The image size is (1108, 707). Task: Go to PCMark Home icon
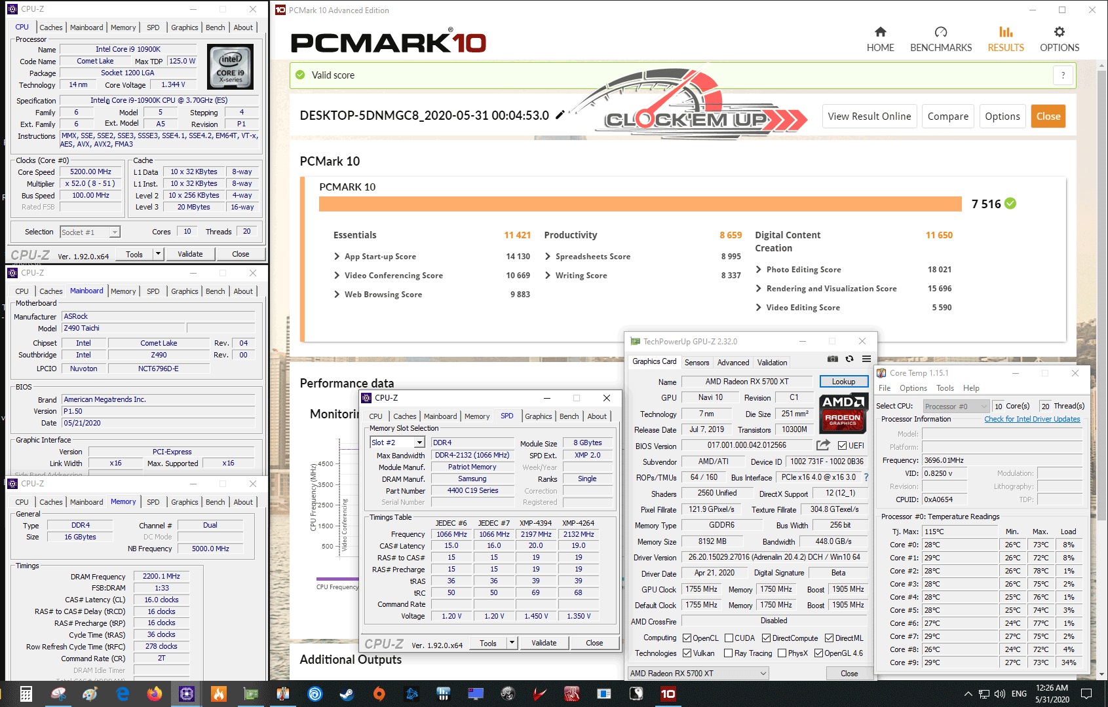(880, 32)
